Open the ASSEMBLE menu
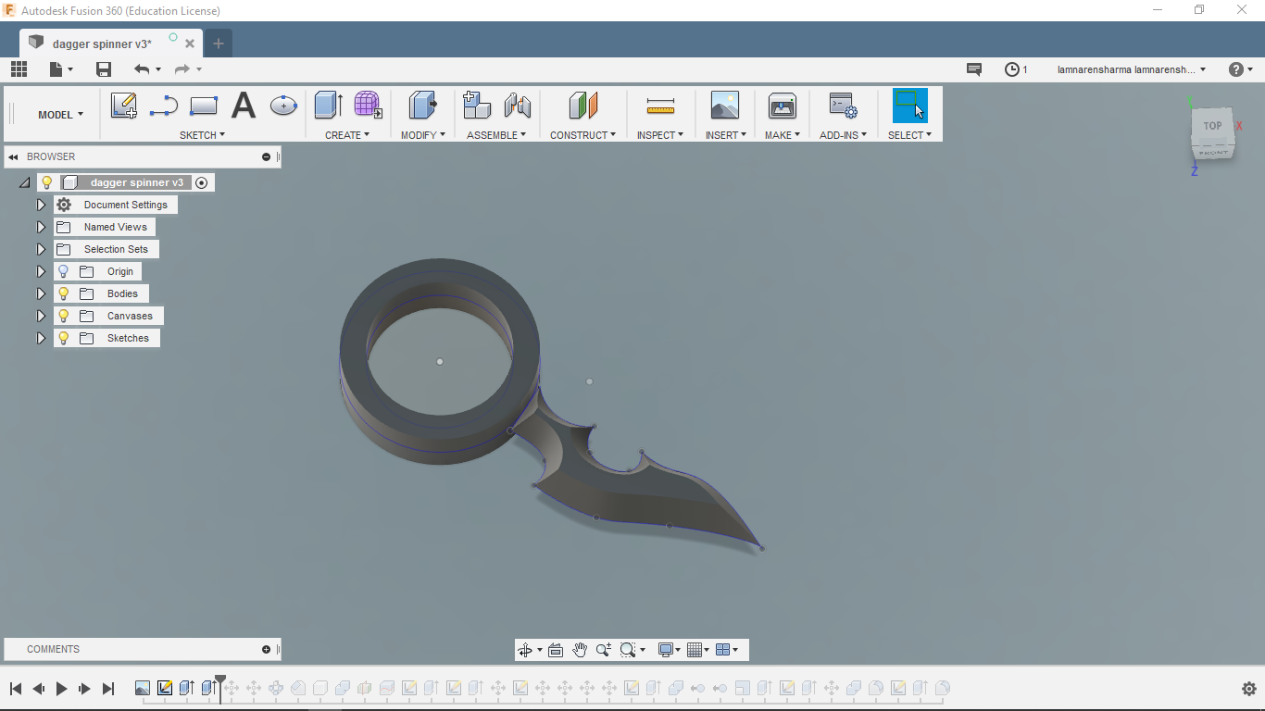This screenshot has height=711, width=1265. [496, 135]
